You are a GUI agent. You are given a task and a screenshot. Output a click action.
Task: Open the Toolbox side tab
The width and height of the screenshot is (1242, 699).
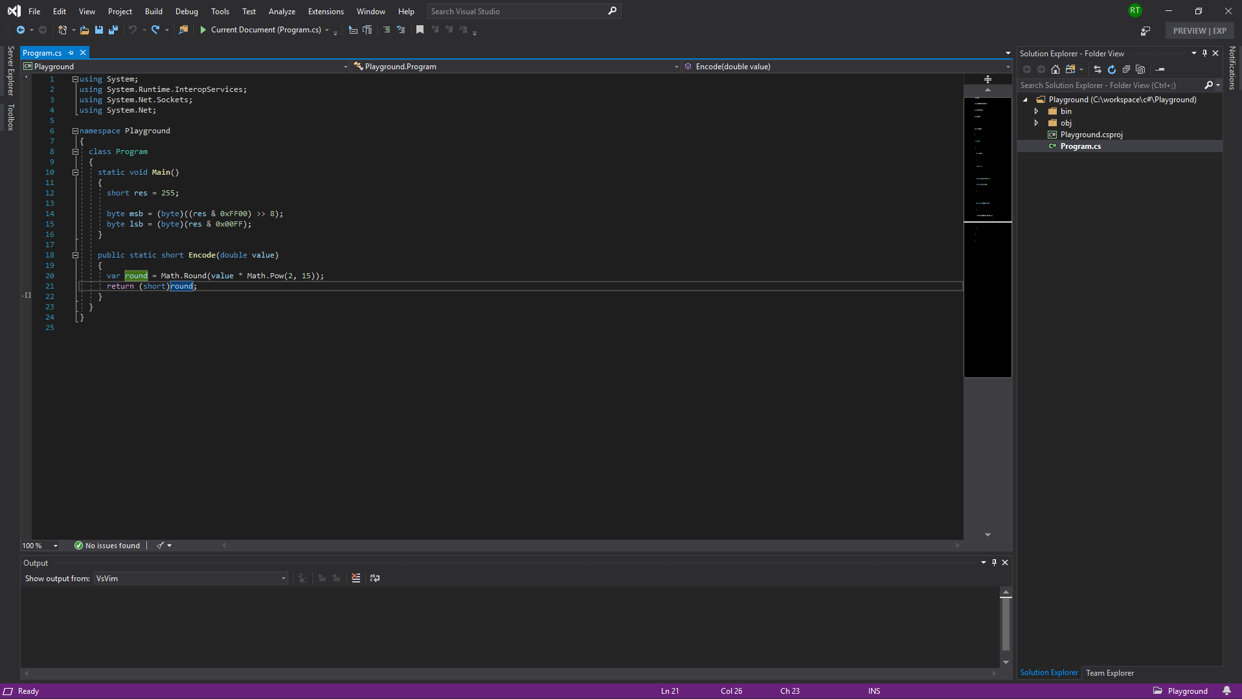coord(10,117)
